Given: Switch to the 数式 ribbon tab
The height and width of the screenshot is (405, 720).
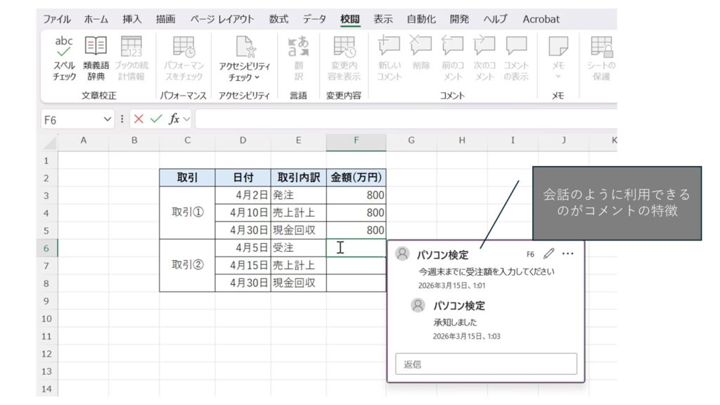Looking at the screenshot, I should (278, 19).
